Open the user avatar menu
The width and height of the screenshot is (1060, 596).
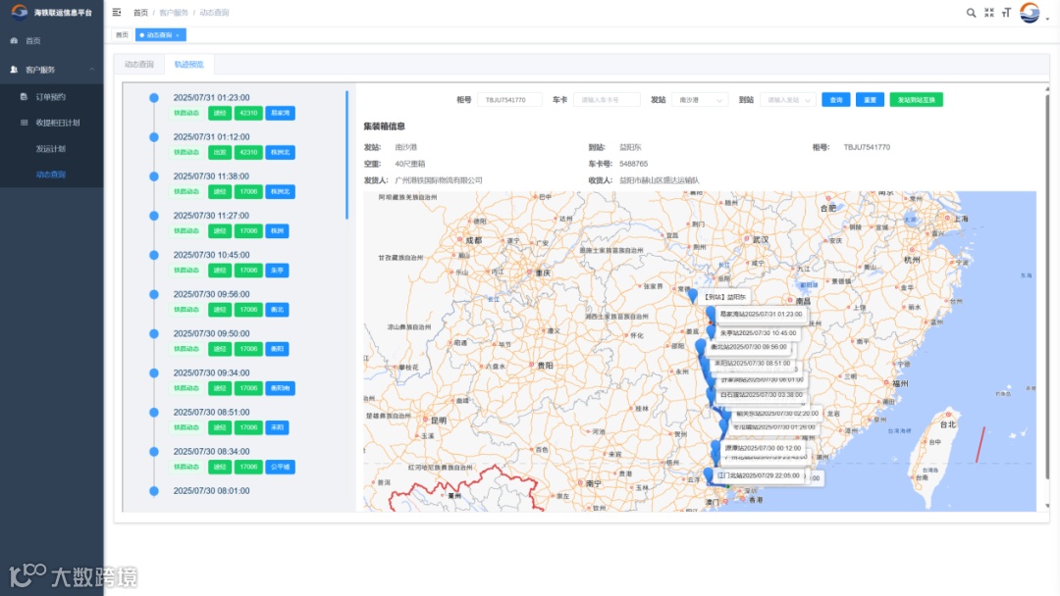pos(1030,12)
